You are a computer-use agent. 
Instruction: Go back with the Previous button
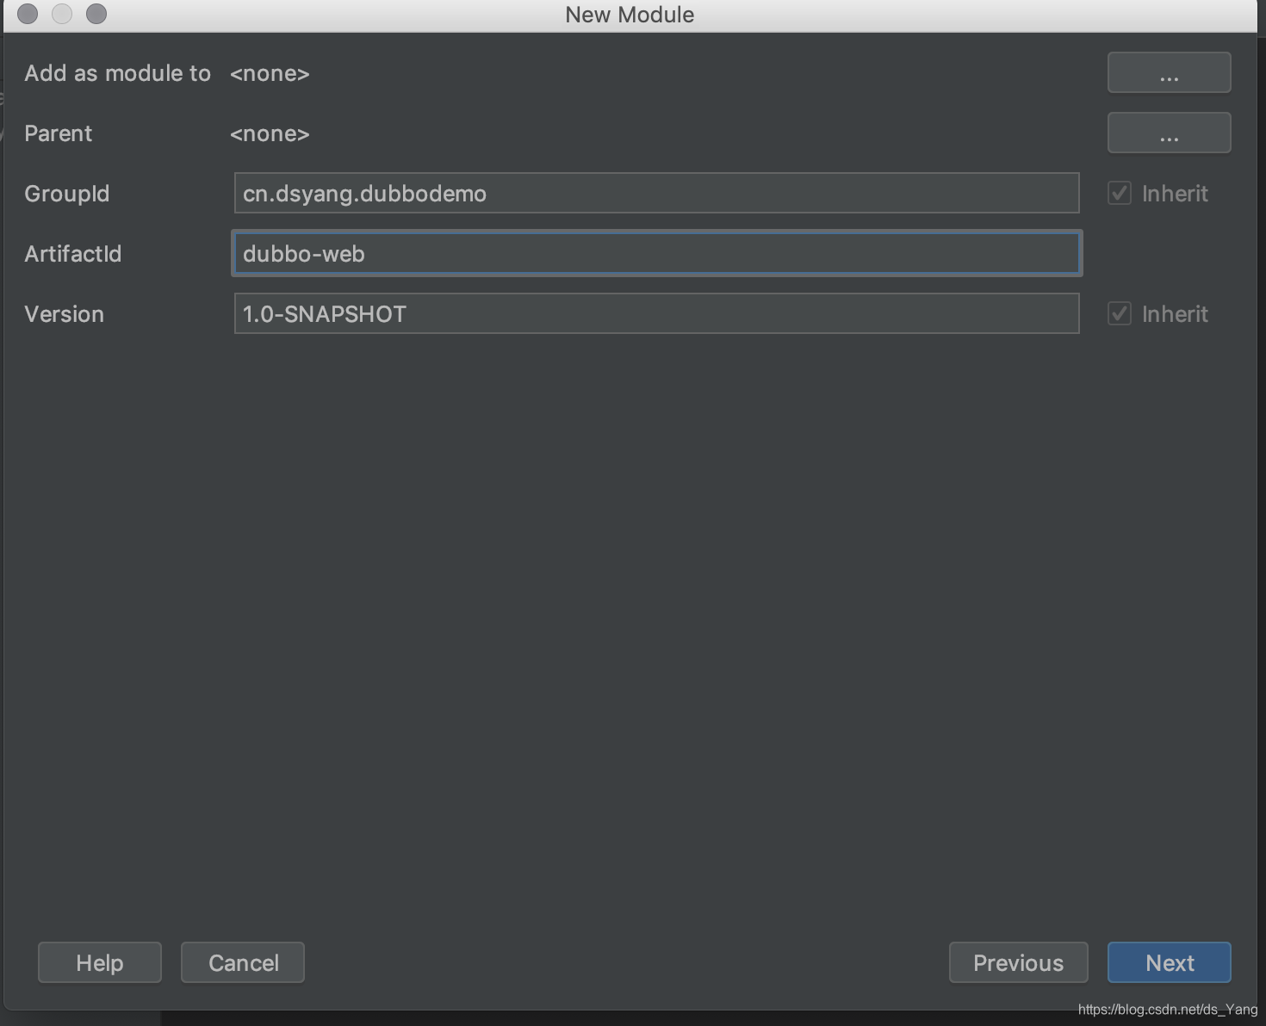click(x=1018, y=962)
